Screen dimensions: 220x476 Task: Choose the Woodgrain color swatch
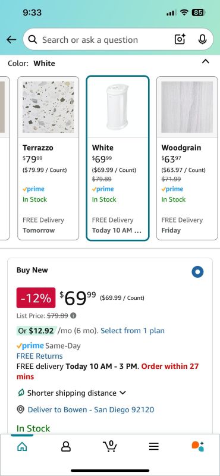coord(187,158)
